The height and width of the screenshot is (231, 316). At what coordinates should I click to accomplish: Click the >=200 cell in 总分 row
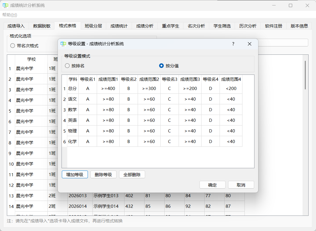[190, 88]
